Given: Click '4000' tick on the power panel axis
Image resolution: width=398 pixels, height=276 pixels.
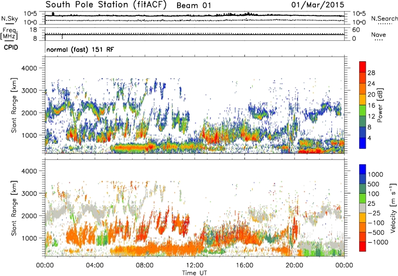Looking at the screenshot, I should (x=29, y=68).
